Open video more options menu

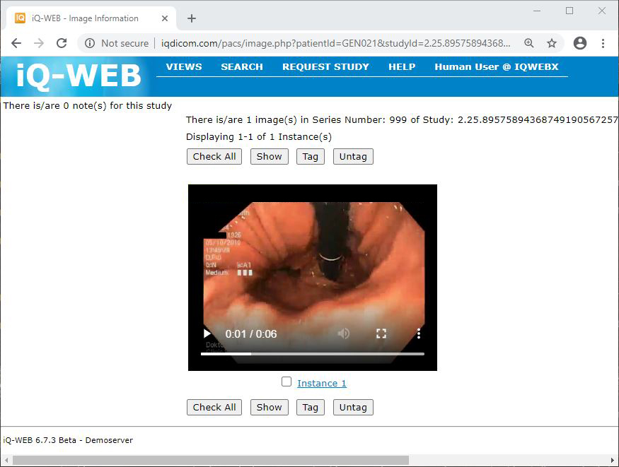(x=419, y=333)
